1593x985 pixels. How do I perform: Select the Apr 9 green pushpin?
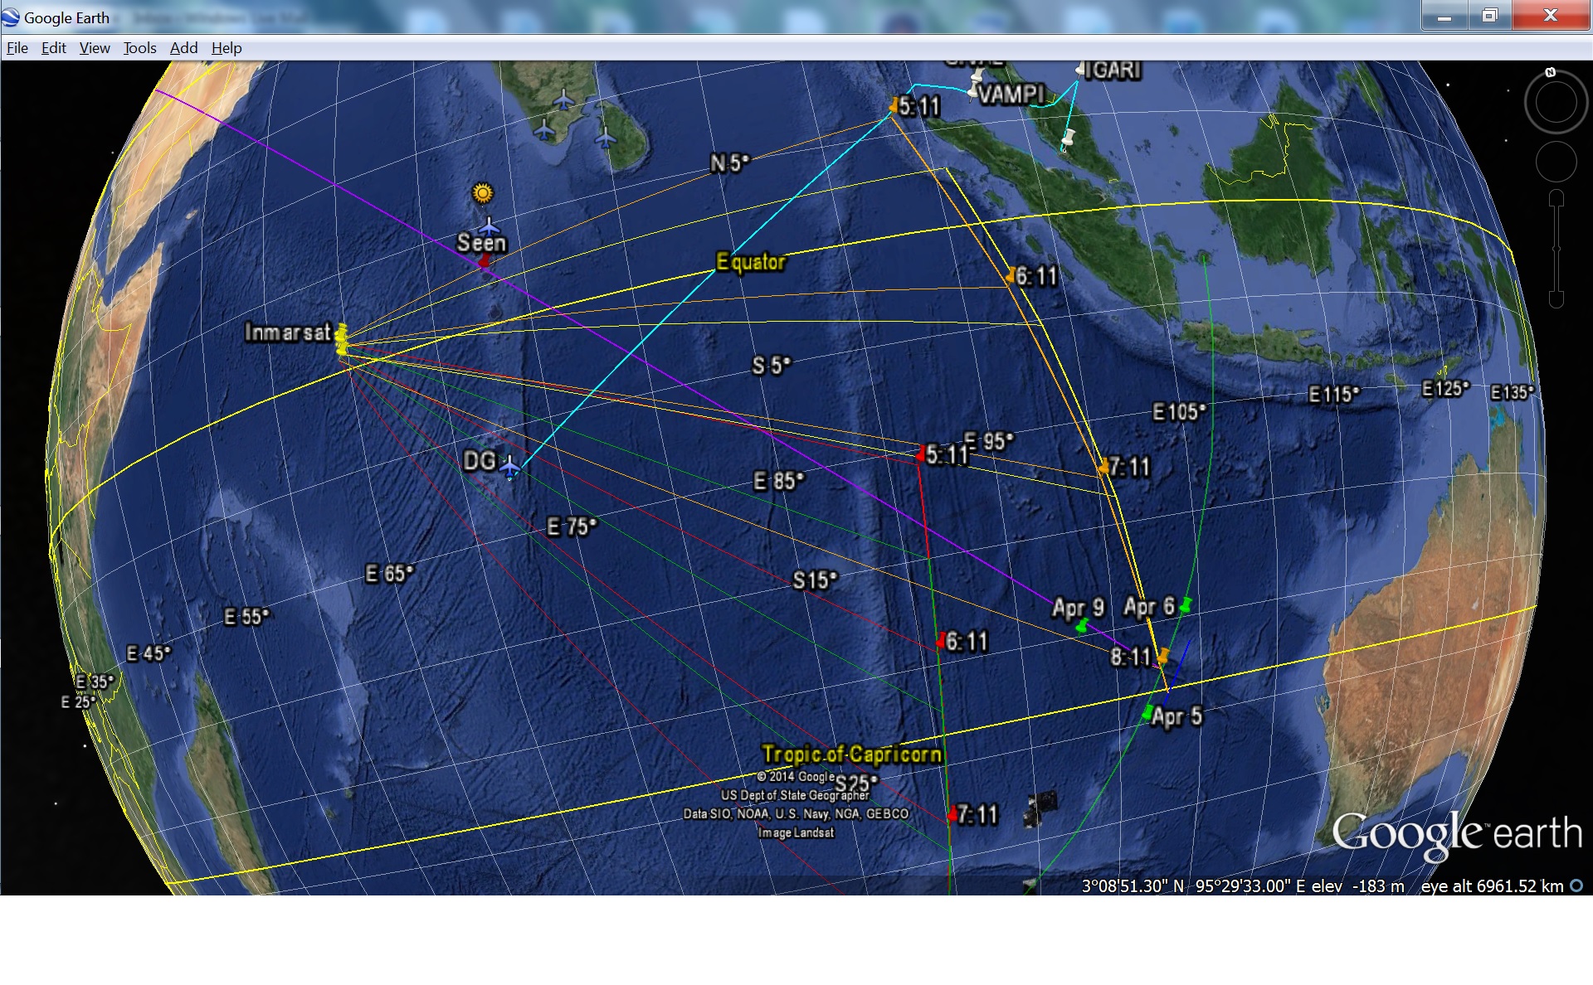[1082, 626]
